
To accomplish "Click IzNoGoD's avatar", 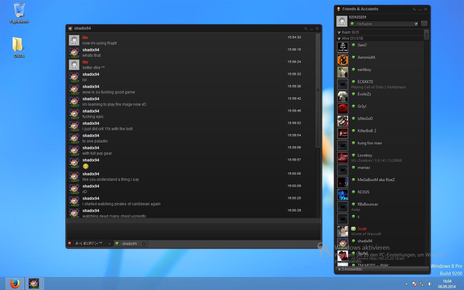I will click(343, 121).
